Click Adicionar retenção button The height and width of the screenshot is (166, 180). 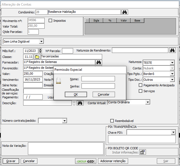point(113,161)
